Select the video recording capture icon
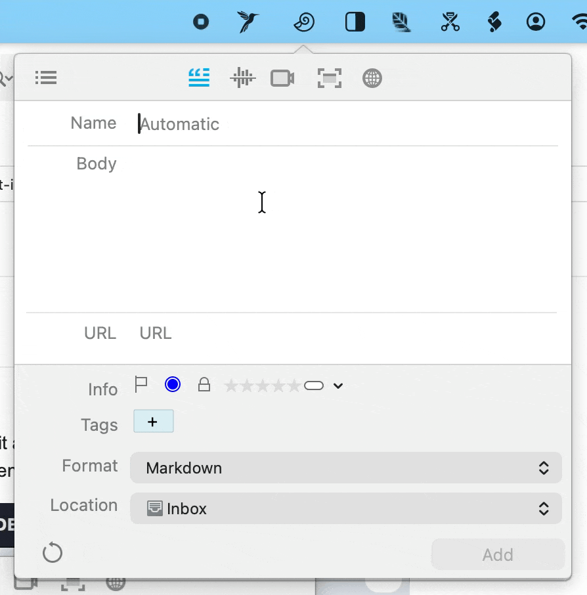The image size is (587, 595). coord(282,79)
